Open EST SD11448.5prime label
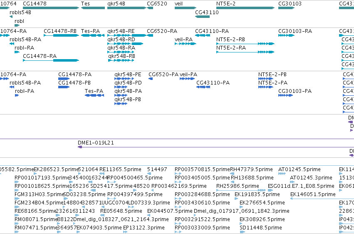Image resolution: width=354 pixels, height=234 pixels. 261,228
